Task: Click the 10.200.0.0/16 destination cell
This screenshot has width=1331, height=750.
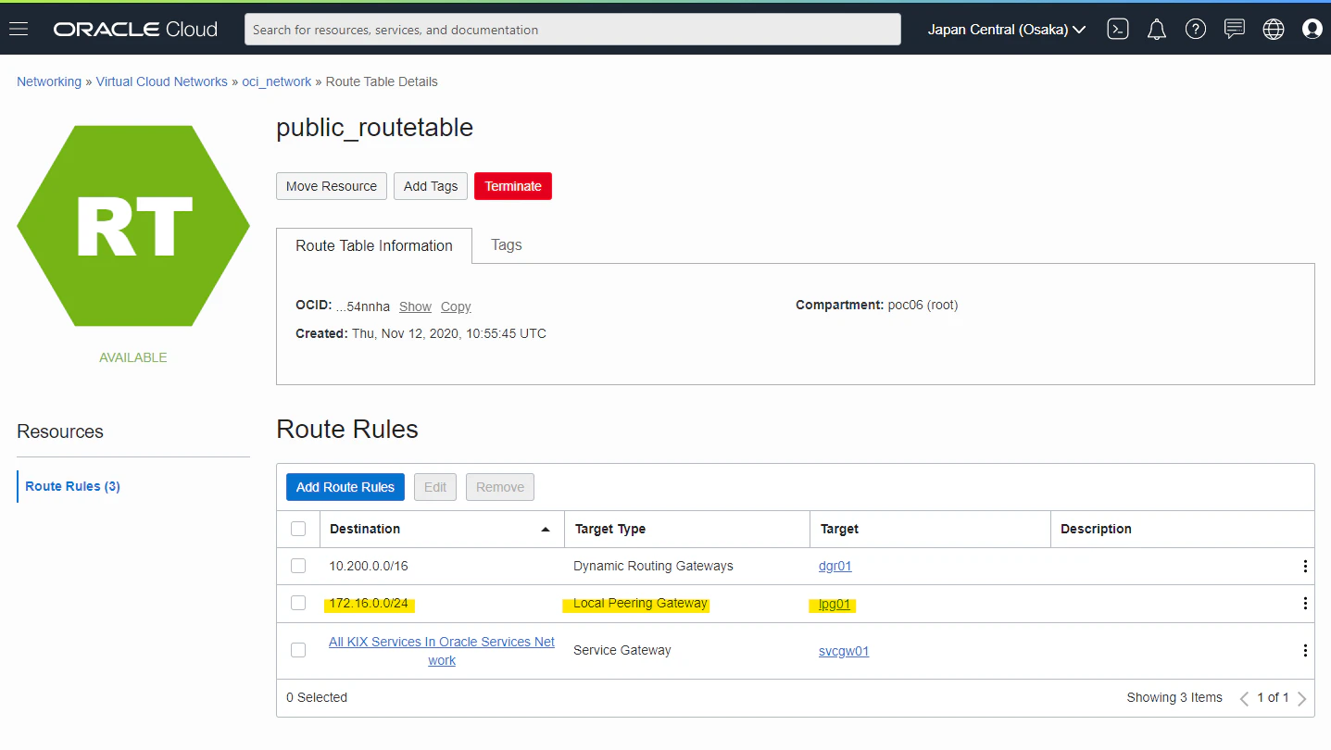Action: coord(369,566)
